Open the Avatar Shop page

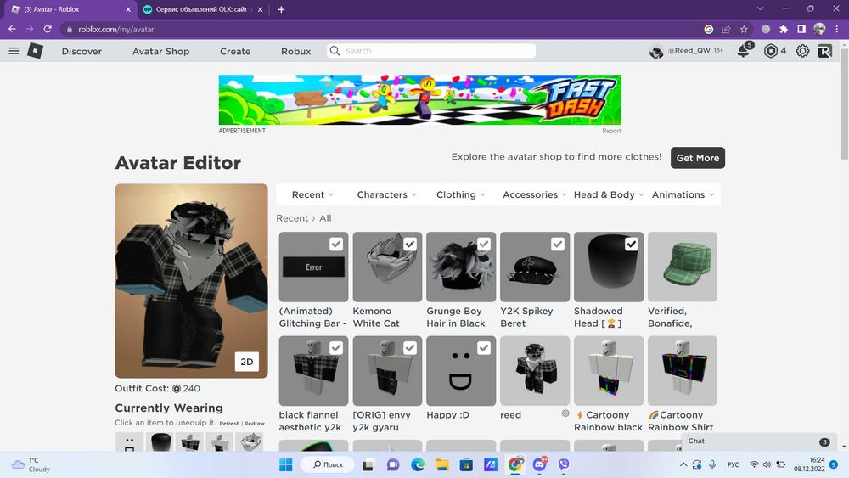160,52
